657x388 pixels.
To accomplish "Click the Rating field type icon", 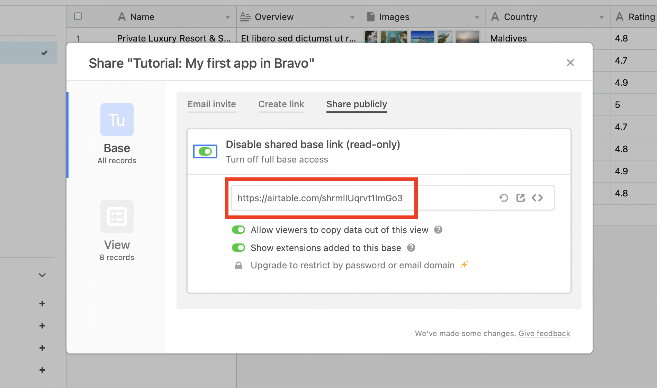I will (x=620, y=17).
